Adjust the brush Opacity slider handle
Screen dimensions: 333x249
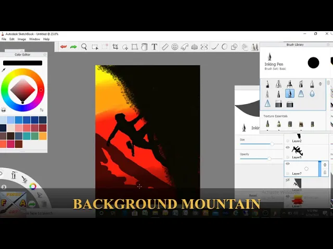point(270,159)
